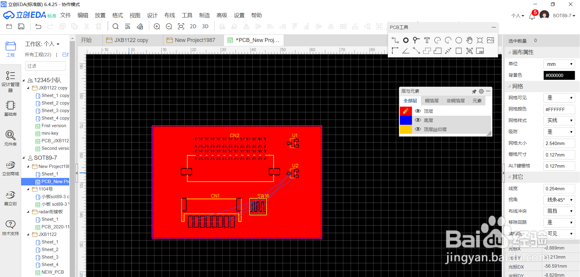
Task: Select the connect pad to pad tool
Action: 416,51
